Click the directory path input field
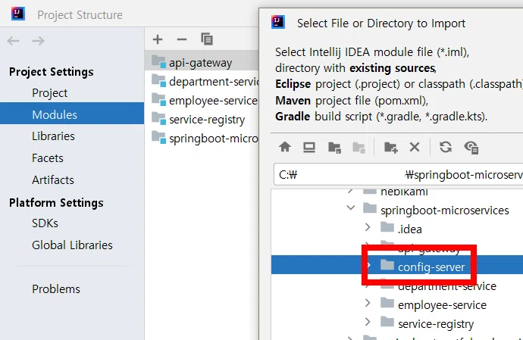 click(398, 174)
